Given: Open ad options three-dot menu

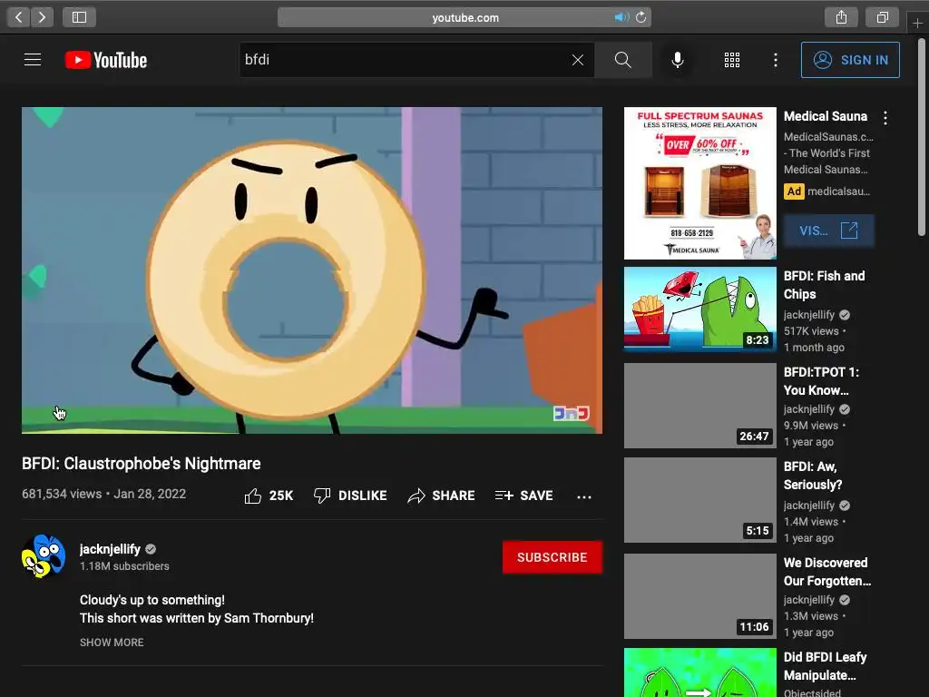Looking at the screenshot, I should tap(885, 118).
